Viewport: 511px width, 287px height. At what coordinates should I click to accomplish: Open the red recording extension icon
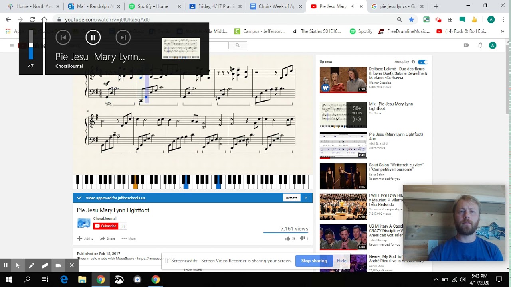(438, 20)
